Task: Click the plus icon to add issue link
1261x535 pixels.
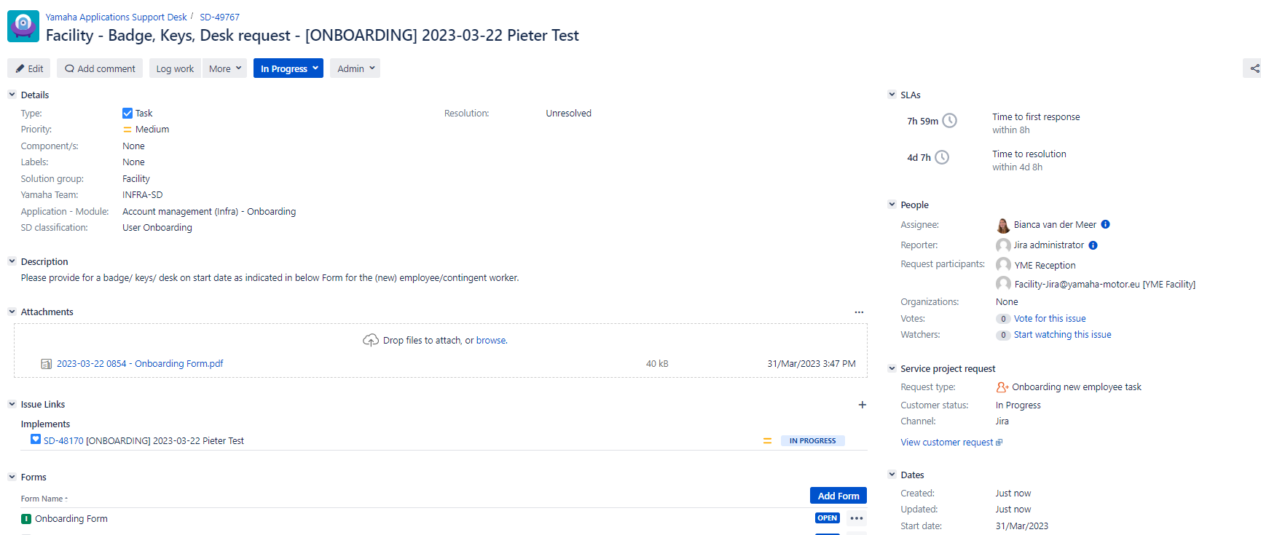Action: click(x=862, y=405)
